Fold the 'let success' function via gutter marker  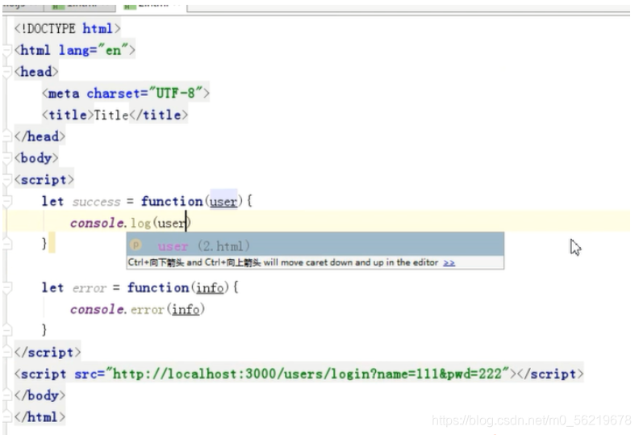coord(6,202)
